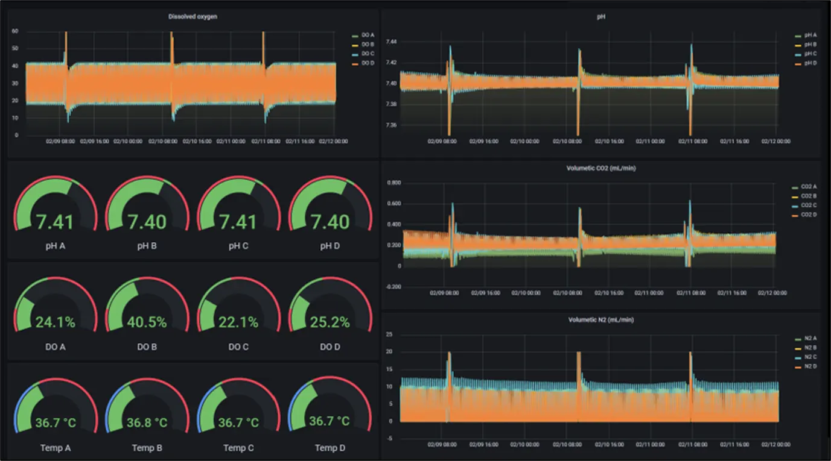831x461 pixels.
Task: Open the Volumetric N2 panel title menu
Action: 600,320
